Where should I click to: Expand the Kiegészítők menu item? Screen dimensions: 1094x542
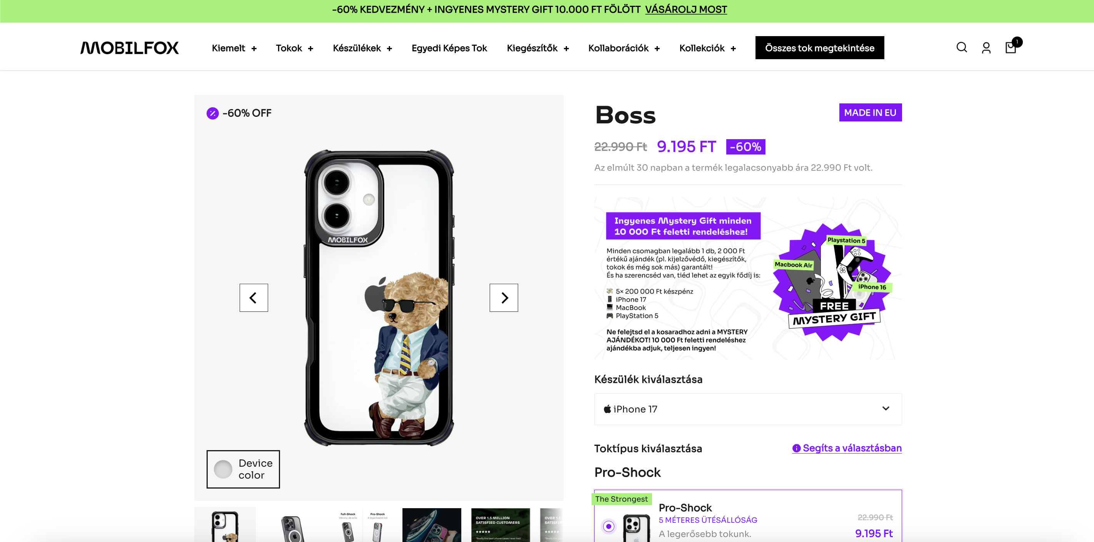click(537, 48)
